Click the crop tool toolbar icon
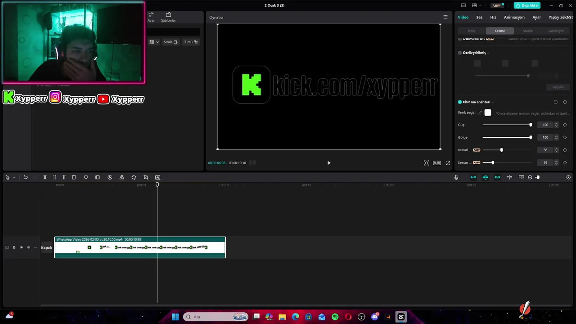 (145, 177)
